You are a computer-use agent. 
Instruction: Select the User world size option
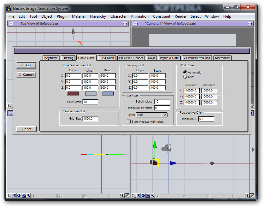tap(185, 77)
